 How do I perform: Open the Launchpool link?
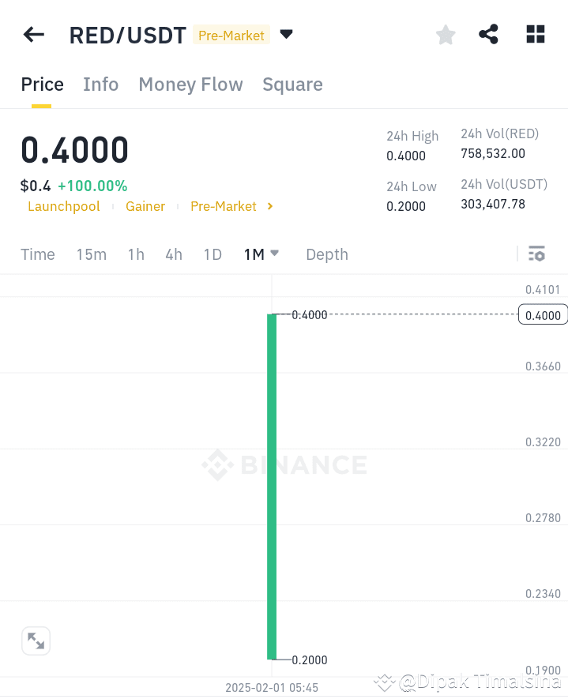tap(64, 206)
